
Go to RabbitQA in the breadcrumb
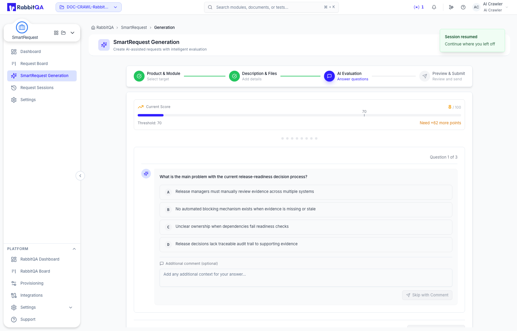pos(105,28)
